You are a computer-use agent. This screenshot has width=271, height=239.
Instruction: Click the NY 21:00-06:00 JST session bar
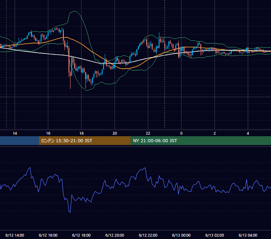(x=200, y=141)
